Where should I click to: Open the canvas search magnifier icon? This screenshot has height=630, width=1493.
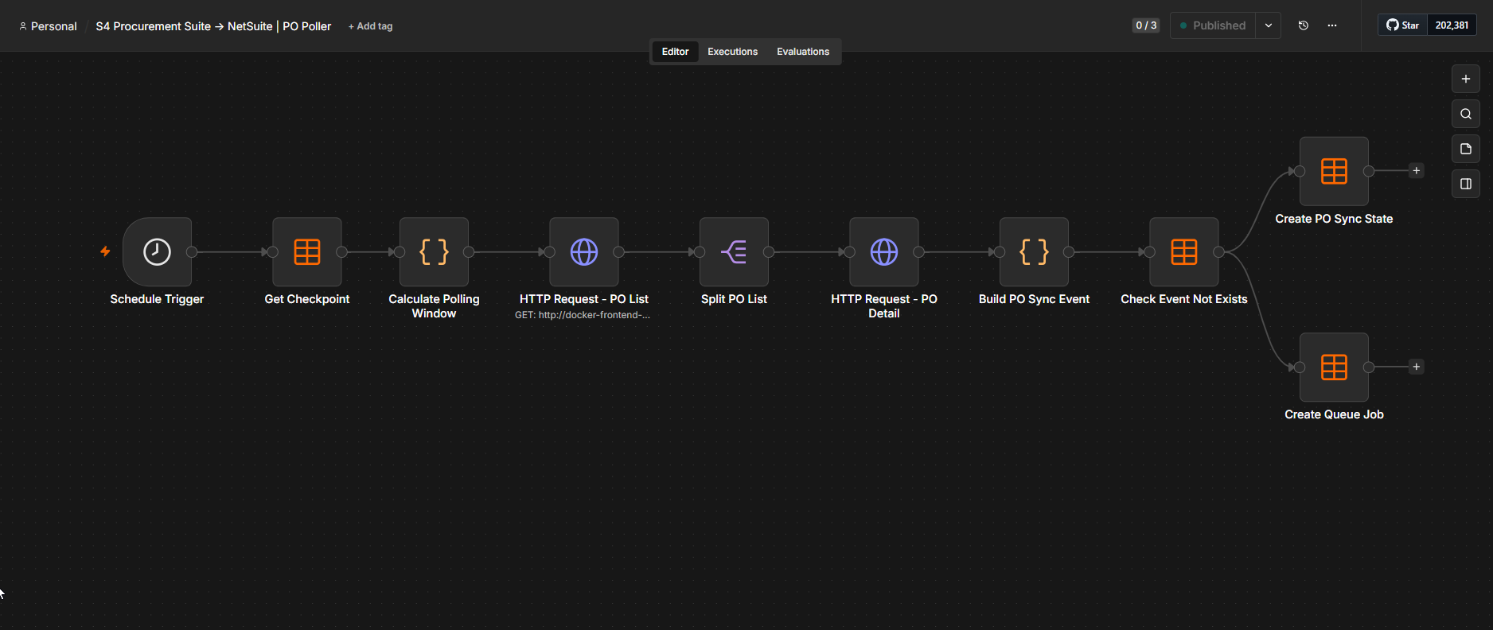1466,114
